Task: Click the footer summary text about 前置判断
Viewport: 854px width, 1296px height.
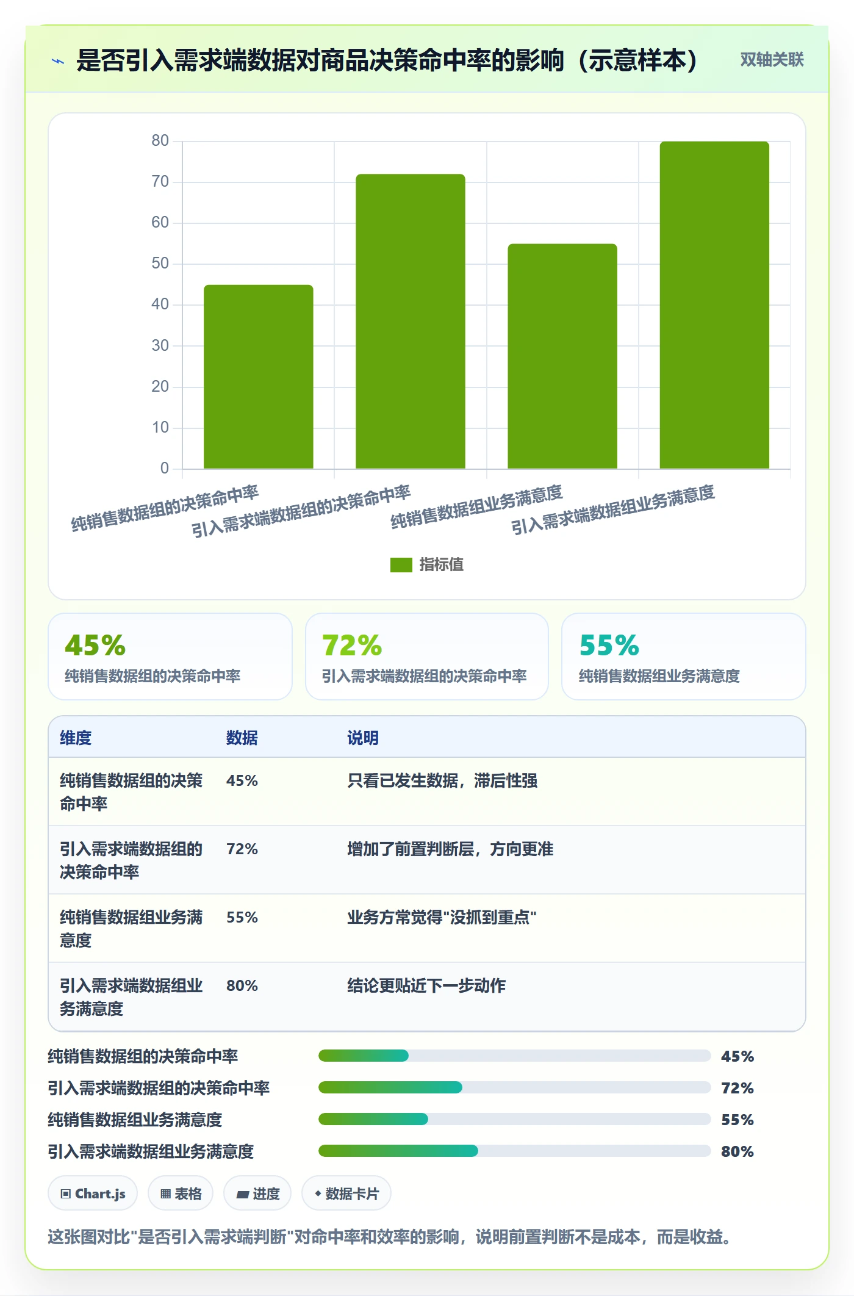Action: (x=390, y=1237)
